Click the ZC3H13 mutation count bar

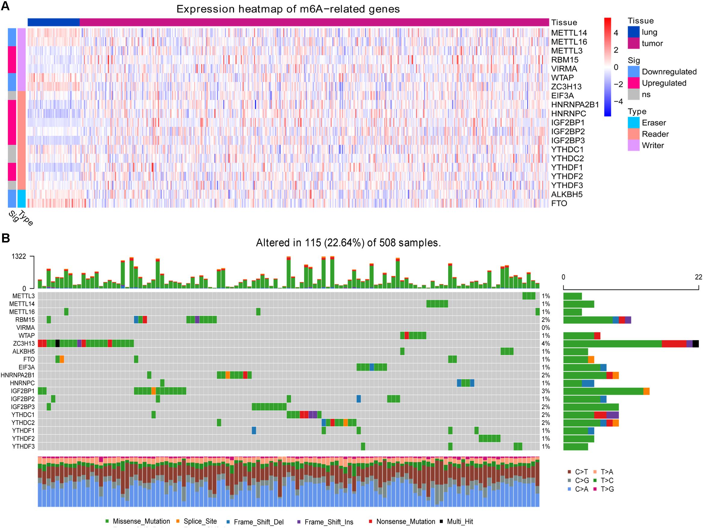tap(631, 344)
